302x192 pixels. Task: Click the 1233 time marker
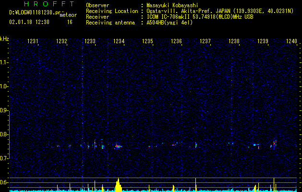click(90, 41)
